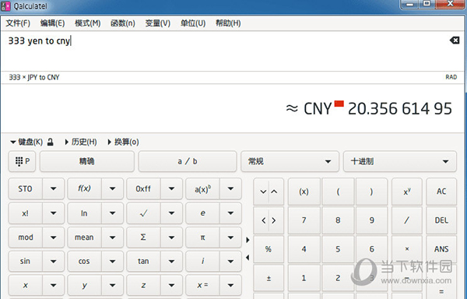
Task: Click the xʸ power button
Action: (x=407, y=192)
